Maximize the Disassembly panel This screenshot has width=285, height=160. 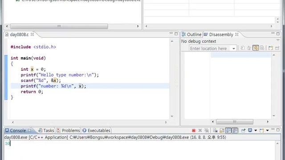278,34
